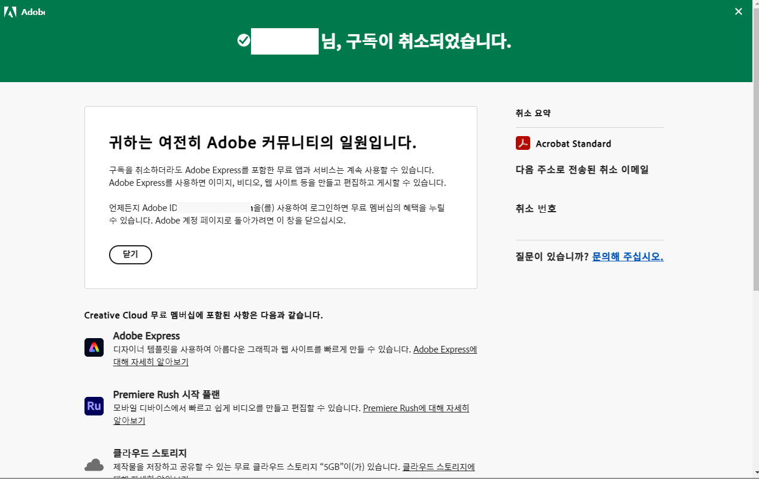759x479 pixels.
Task: Click the Creative Cloud 무료 멤버십 section heading
Action: pyautogui.click(x=204, y=315)
